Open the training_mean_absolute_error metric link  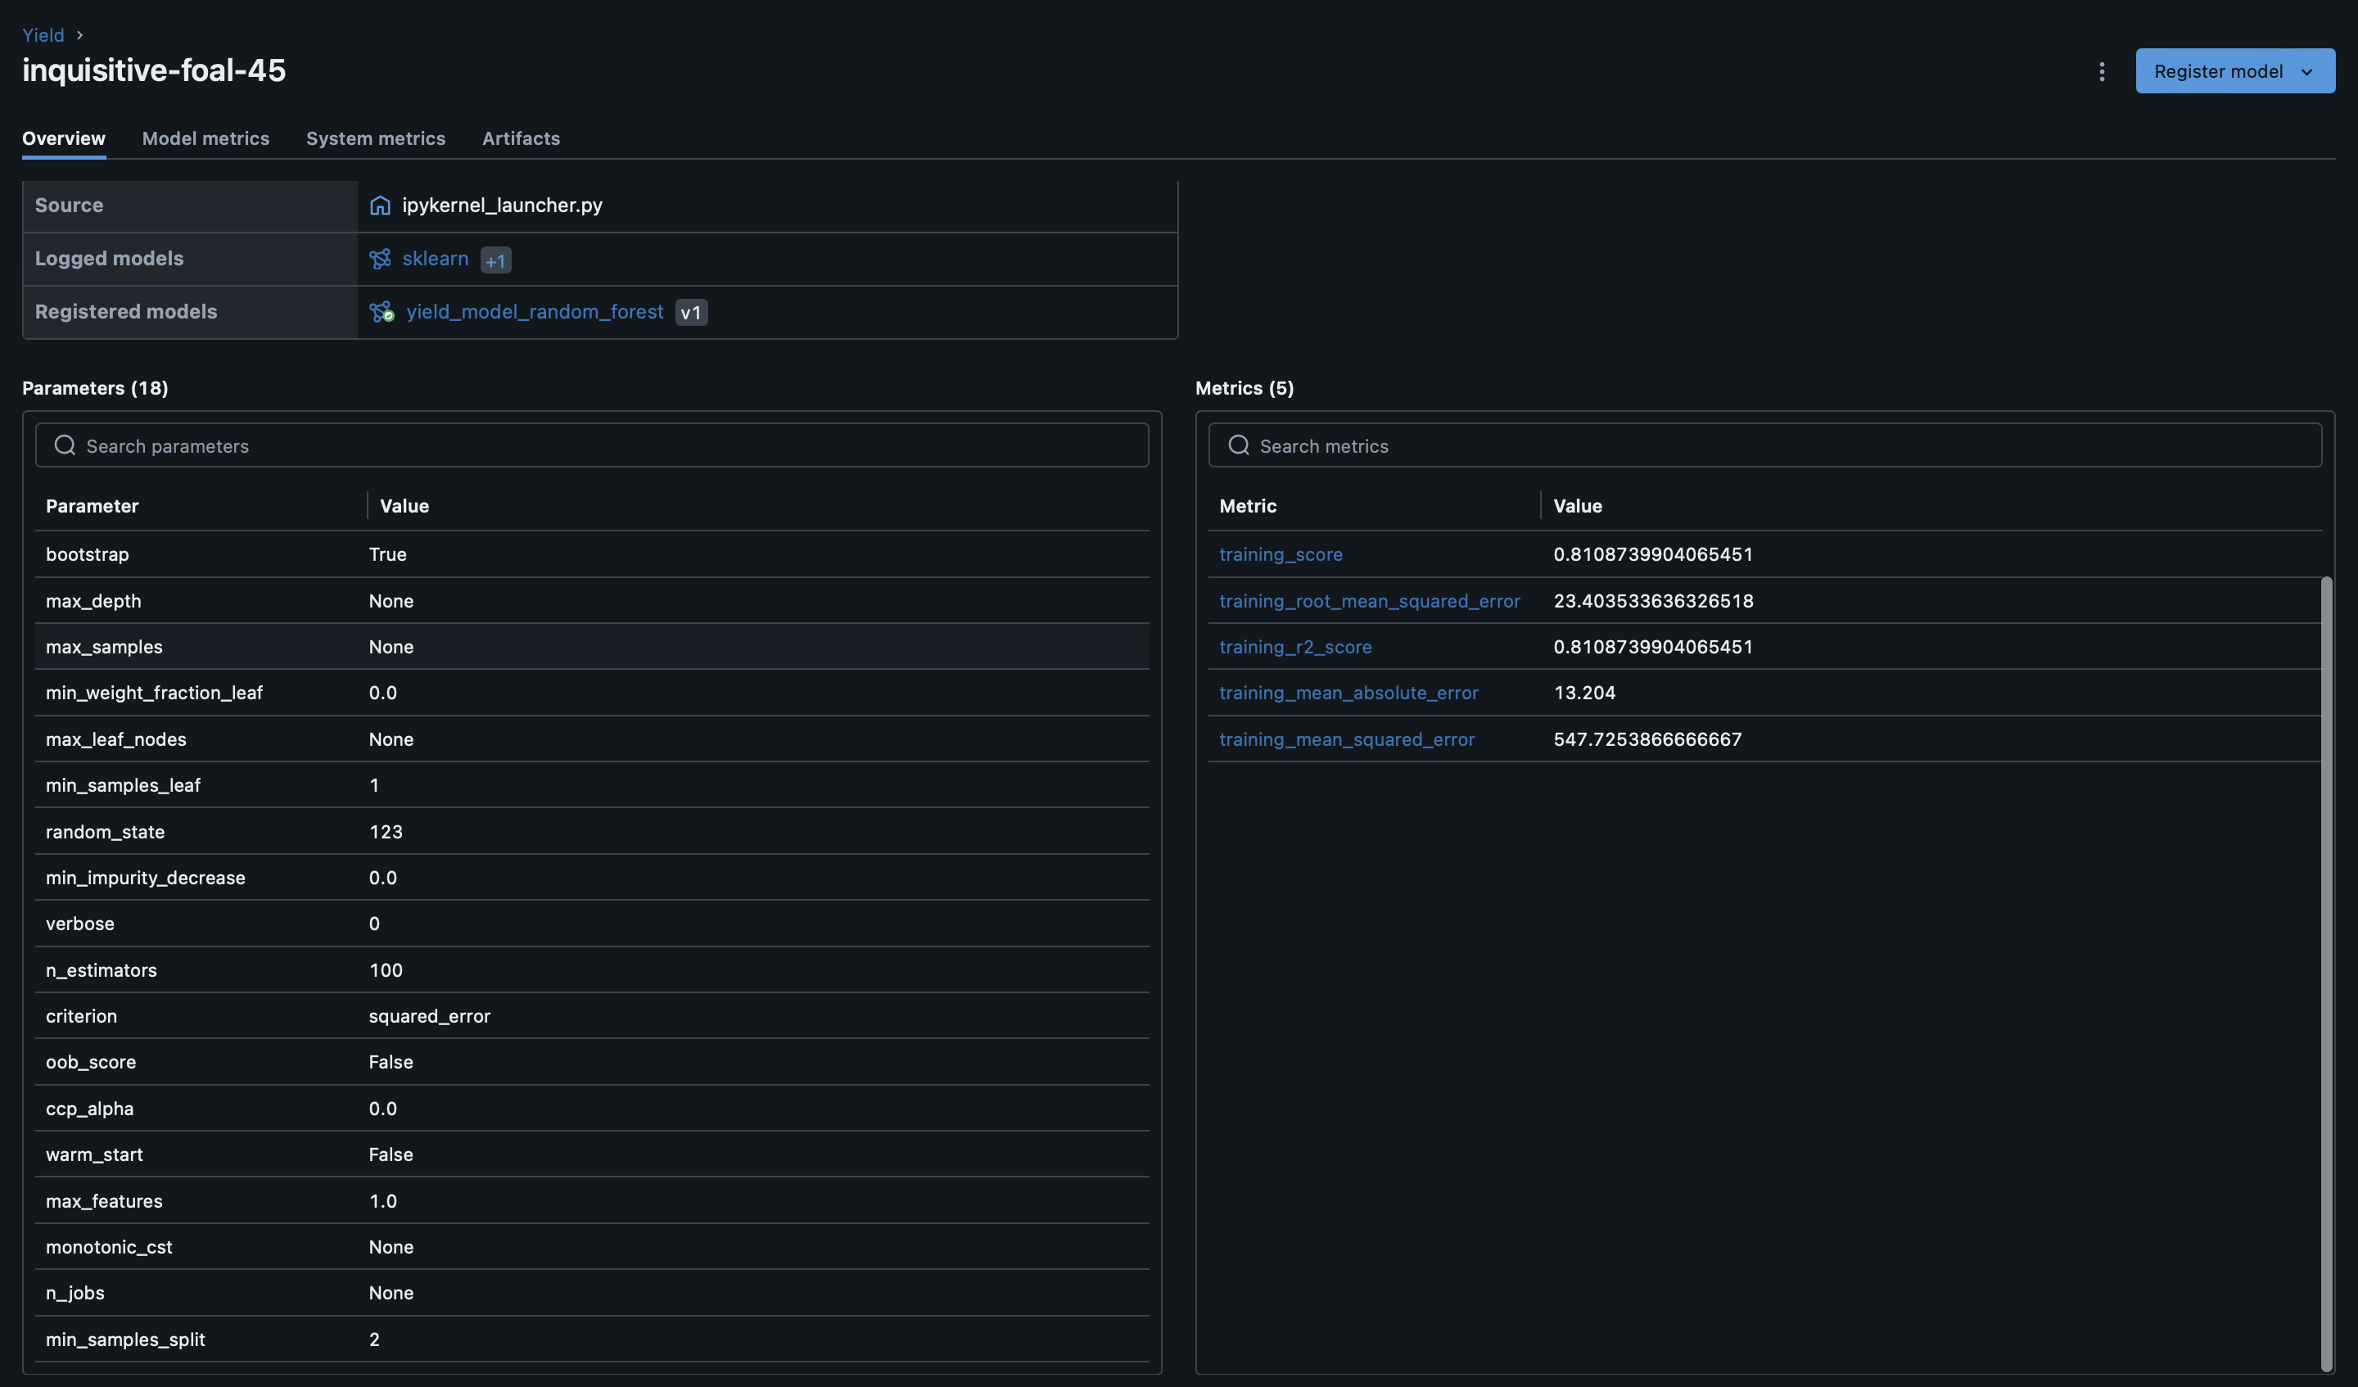click(1348, 693)
